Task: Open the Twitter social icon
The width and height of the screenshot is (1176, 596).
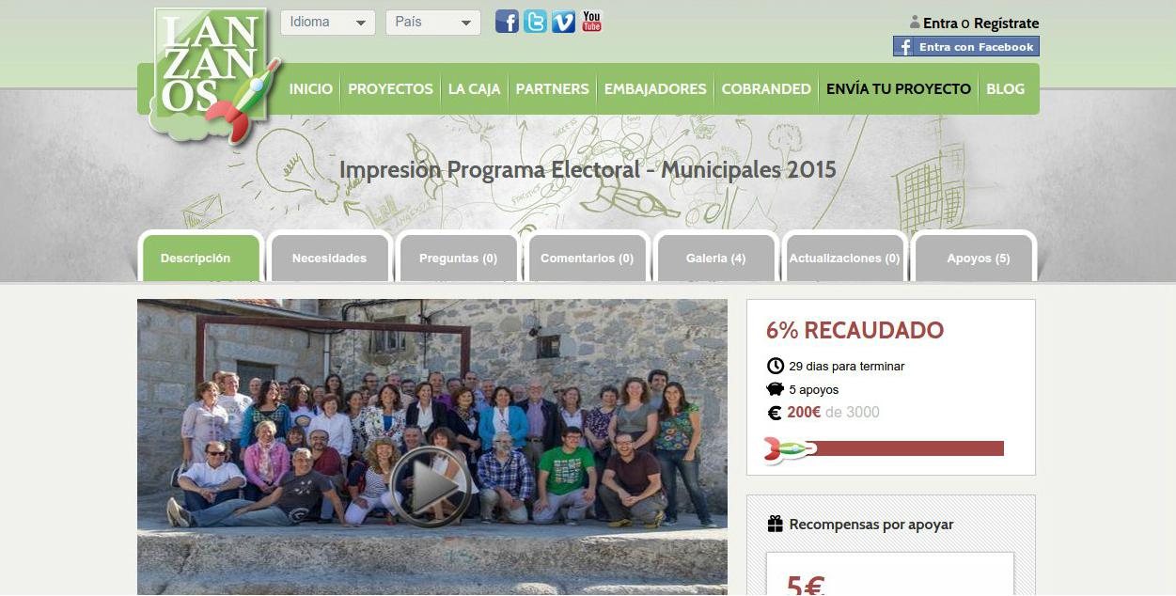Action: 535,22
